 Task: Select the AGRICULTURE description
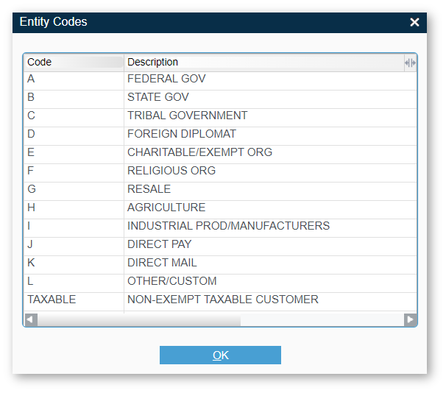click(270, 210)
